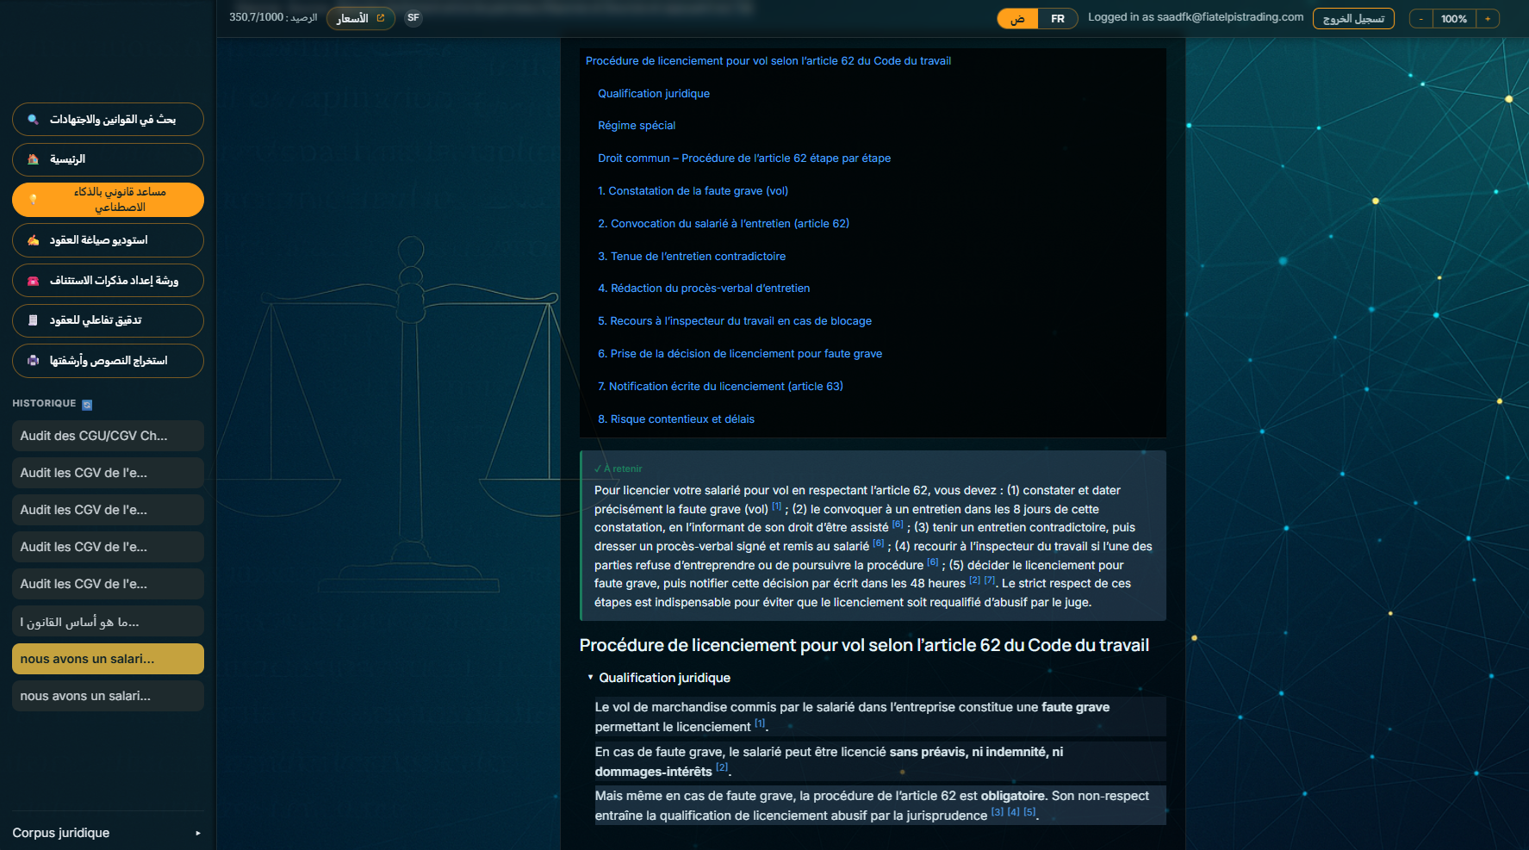The height and width of the screenshot is (850, 1529).
Task: Open text extraction and archiving (printer icon)
Action: (107, 361)
